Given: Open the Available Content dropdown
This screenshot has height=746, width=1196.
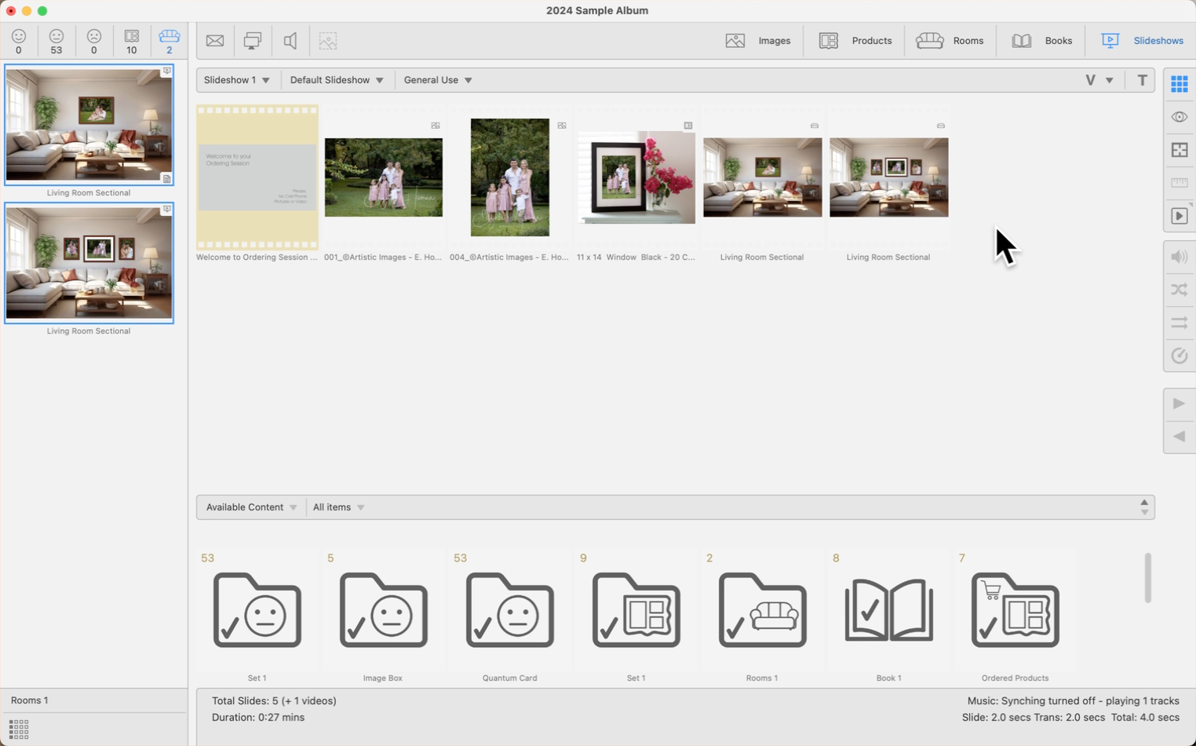Looking at the screenshot, I should click(x=251, y=507).
